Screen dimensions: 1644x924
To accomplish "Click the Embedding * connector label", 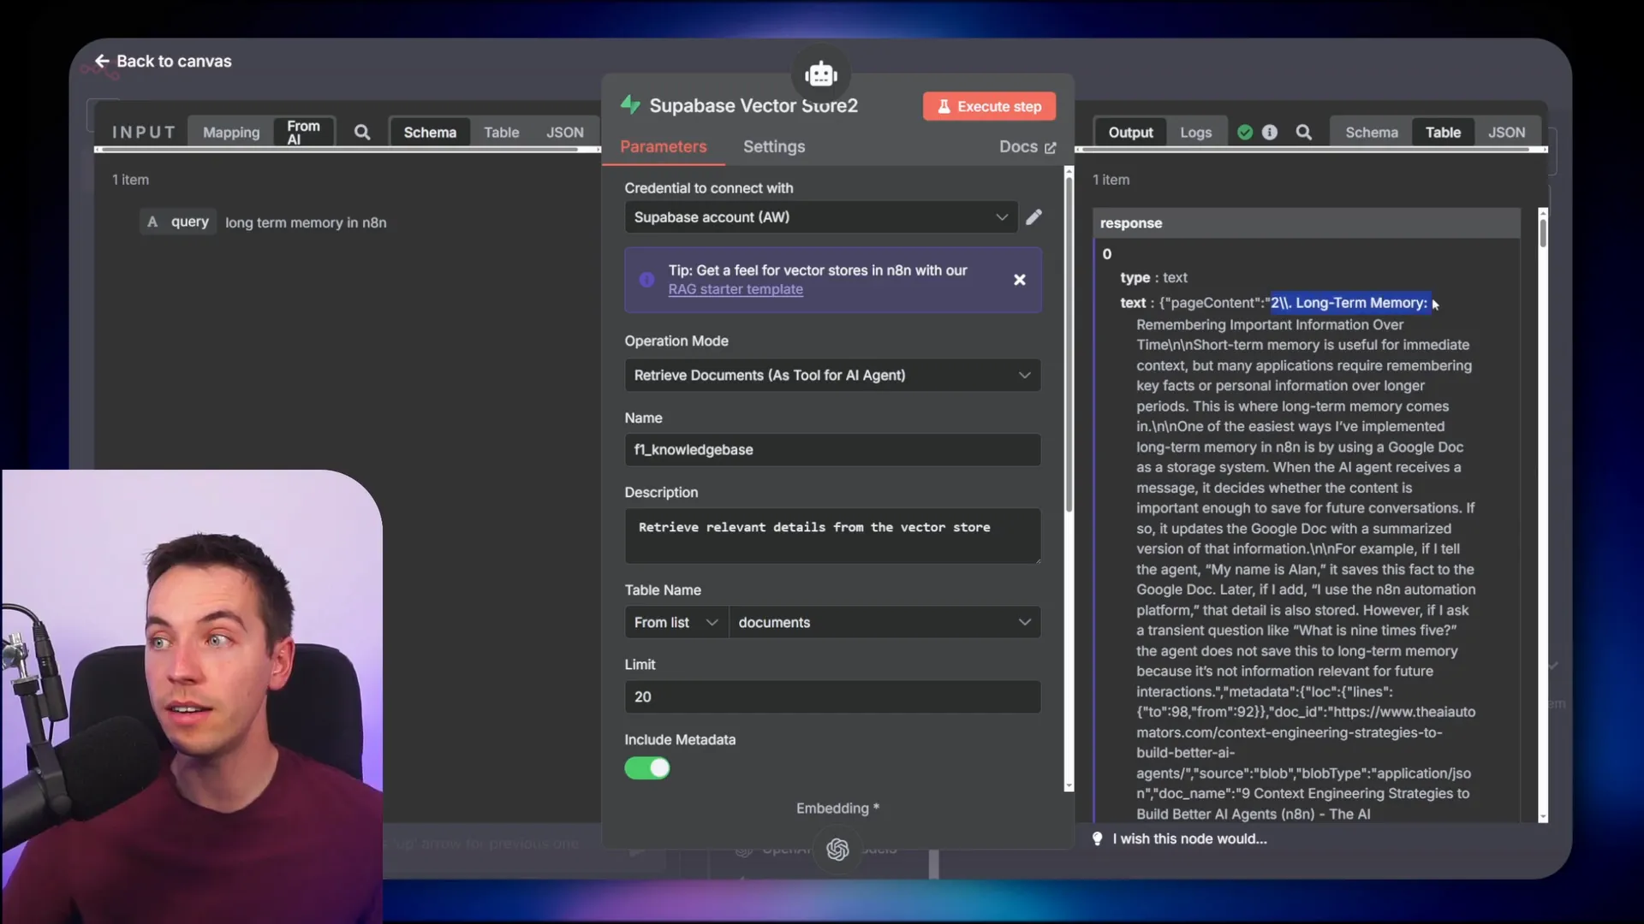I will pyautogui.click(x=837, y=808).
